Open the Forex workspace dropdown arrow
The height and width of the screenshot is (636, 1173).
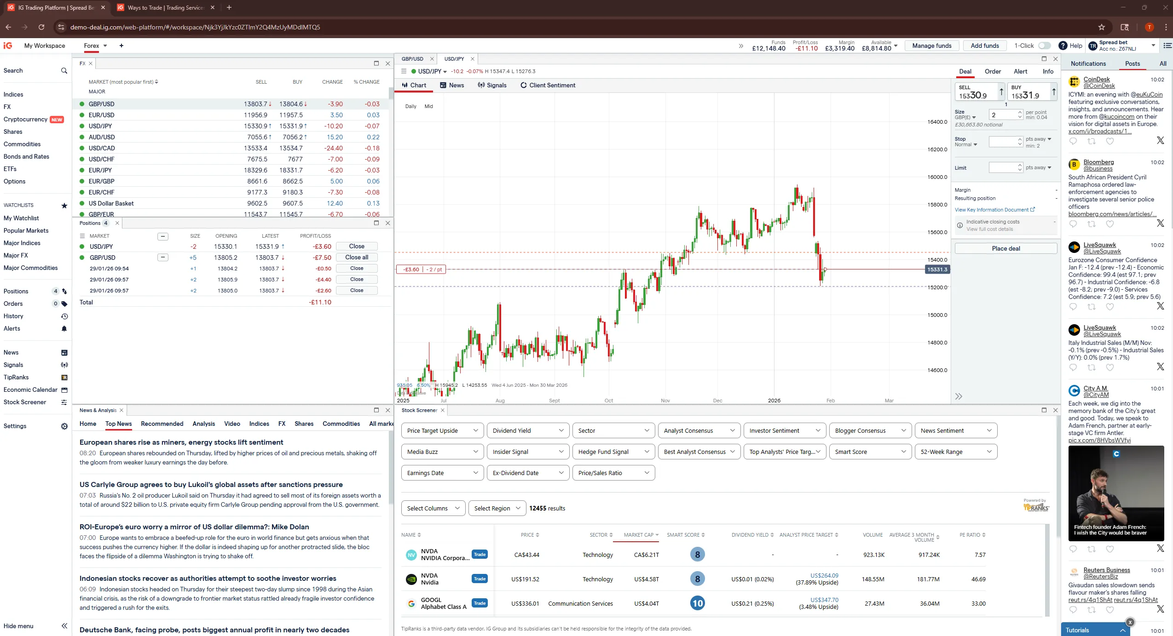tap(105, 46)
